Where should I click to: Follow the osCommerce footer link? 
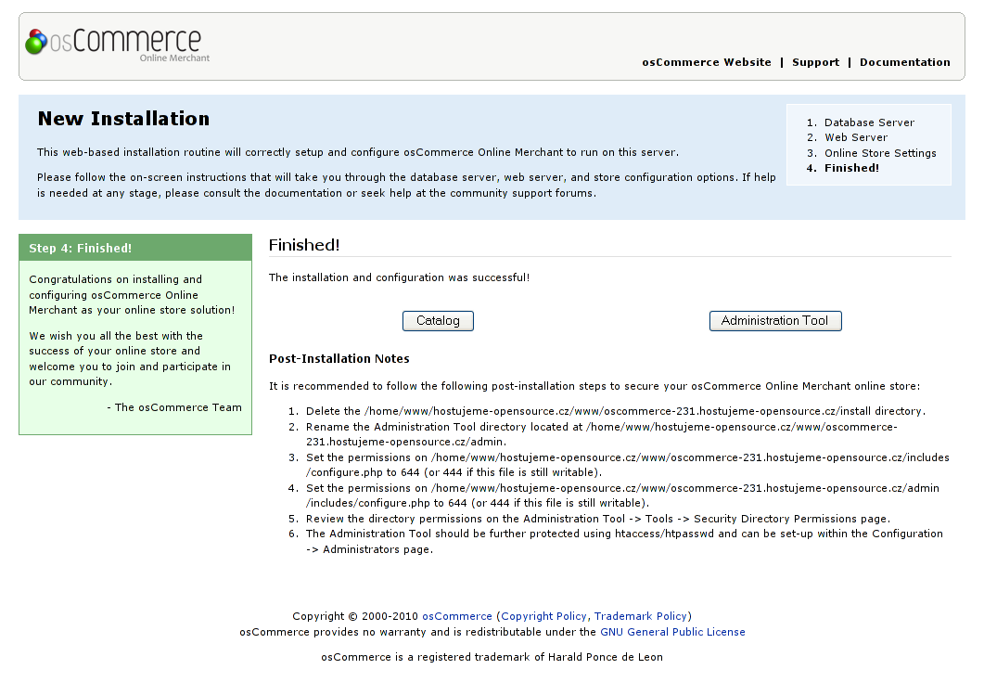[x=457, y=616]
